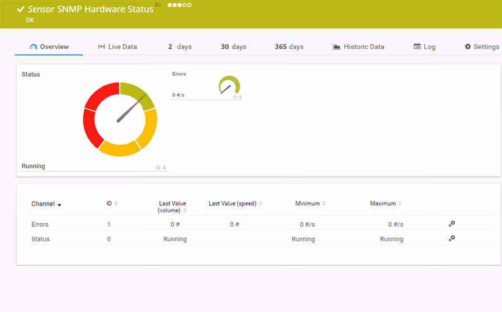The image size is (502, 312).
Task: Open the Overview tab
Action: [49, 47]
